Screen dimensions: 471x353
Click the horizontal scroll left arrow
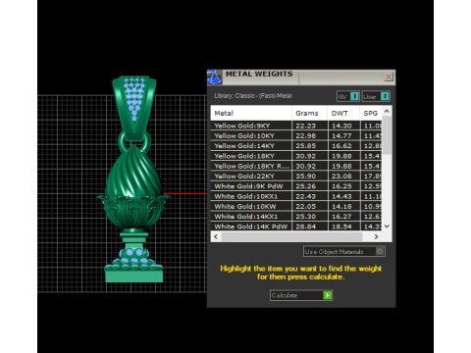coord(216,236)
